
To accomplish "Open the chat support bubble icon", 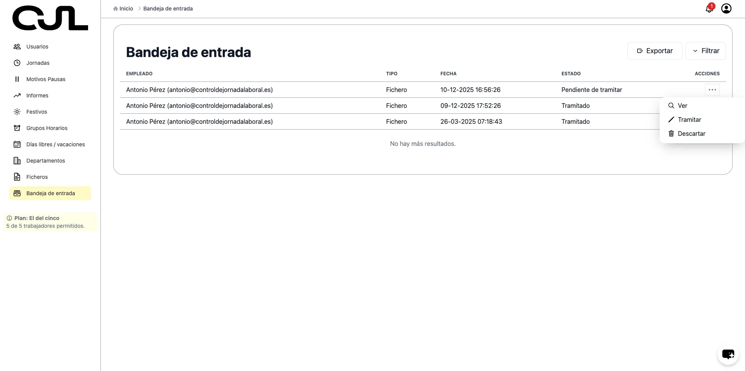I will tap(728, 354).
